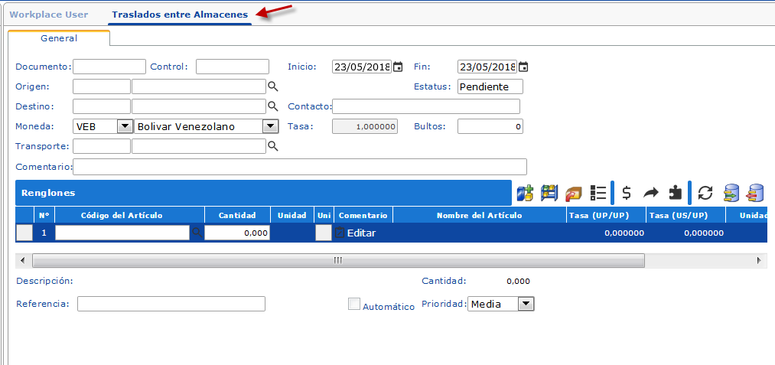775x365 pixels.
Task: Search for Destino warehouse with magnifier
Action: [273, 106]
